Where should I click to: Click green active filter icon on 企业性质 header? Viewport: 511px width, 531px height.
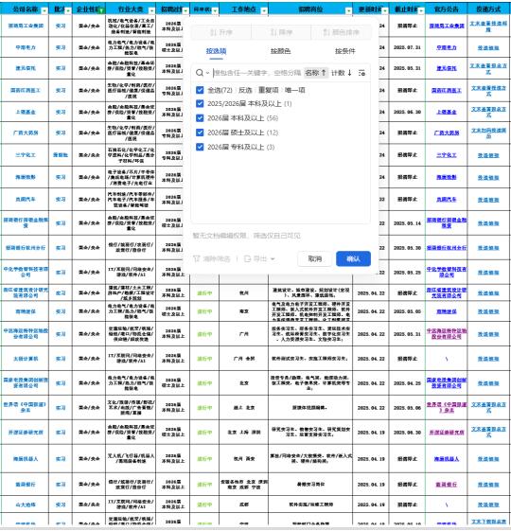pyautogui.click(x=101, y=10)
